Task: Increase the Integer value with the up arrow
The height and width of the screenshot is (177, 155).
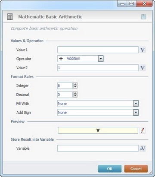Action: [75, 84]
